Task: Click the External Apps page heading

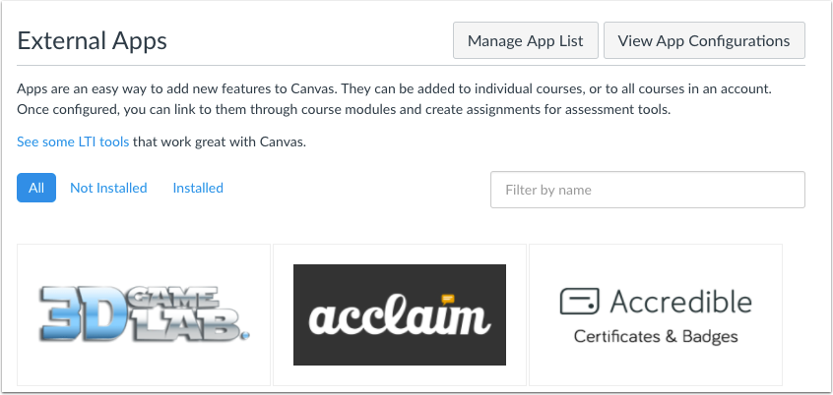Action: 92,41
